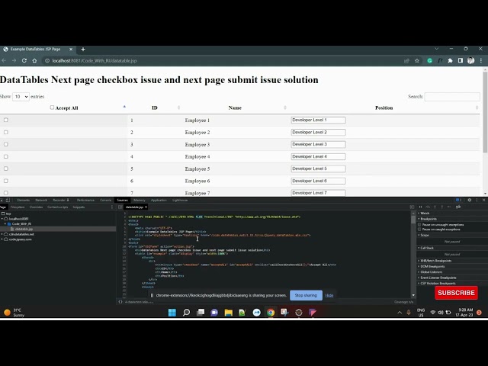
Task: Collapse the Call Stack section
Action: 426,248
